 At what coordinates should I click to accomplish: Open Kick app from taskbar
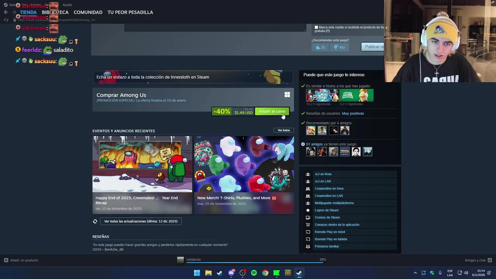[277, 273]
